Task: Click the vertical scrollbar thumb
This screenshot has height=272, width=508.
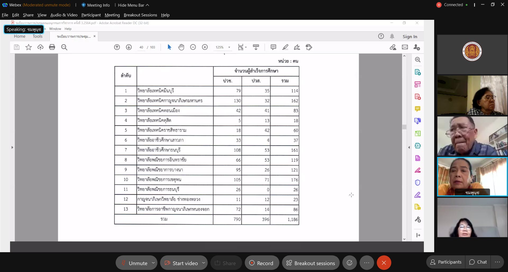Action: pos(404,127)
